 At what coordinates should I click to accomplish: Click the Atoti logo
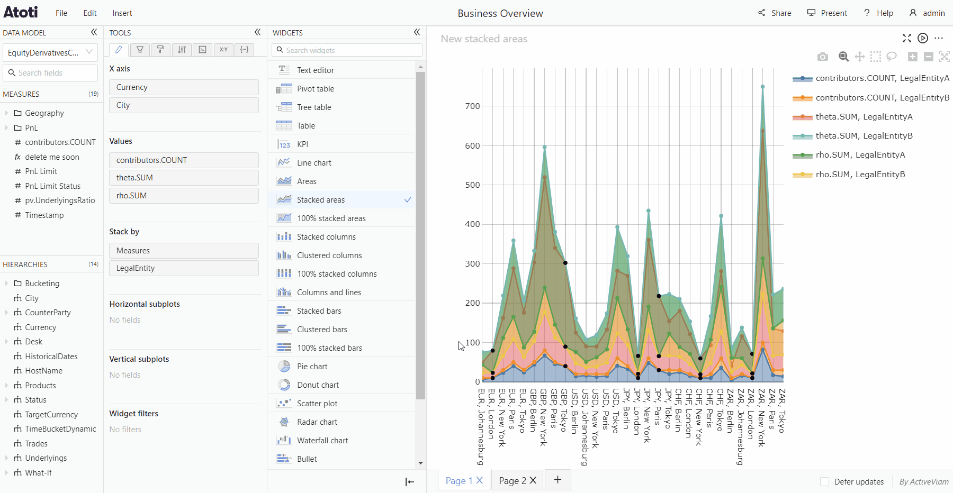tap(21, 12)
